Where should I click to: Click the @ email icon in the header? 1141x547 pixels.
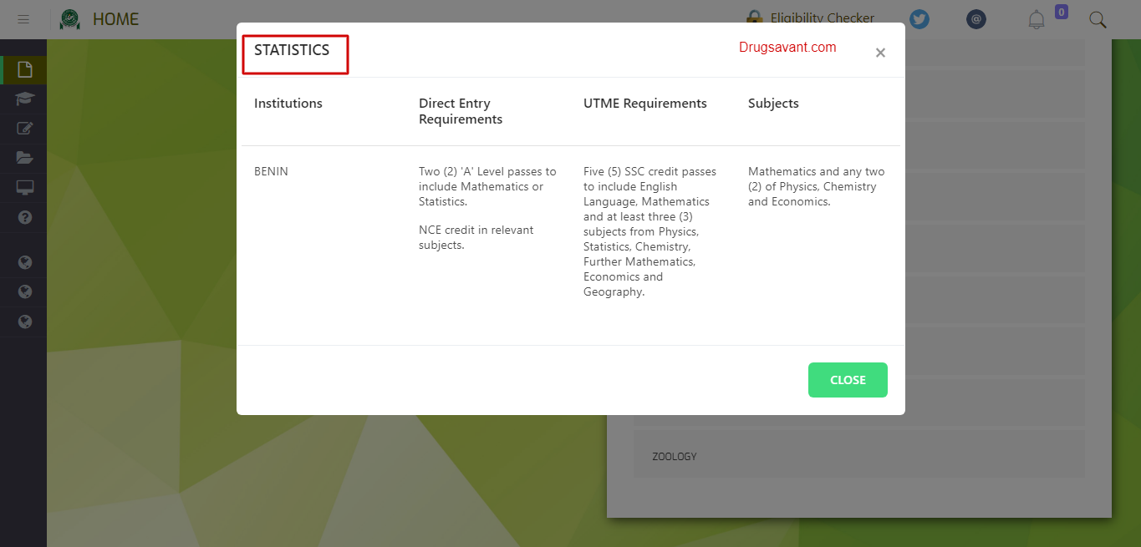(975, 19)
